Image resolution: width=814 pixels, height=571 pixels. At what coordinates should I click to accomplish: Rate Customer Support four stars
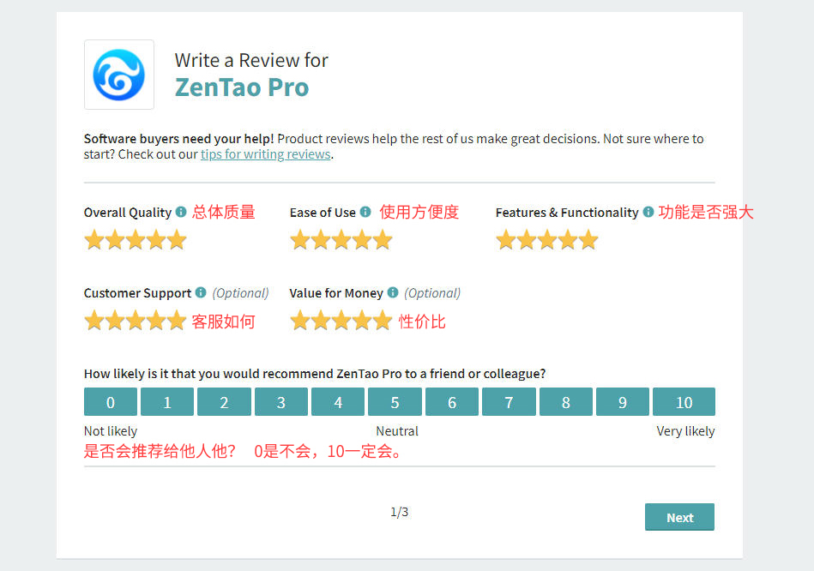pyautogui.click(x=156, y=321)
